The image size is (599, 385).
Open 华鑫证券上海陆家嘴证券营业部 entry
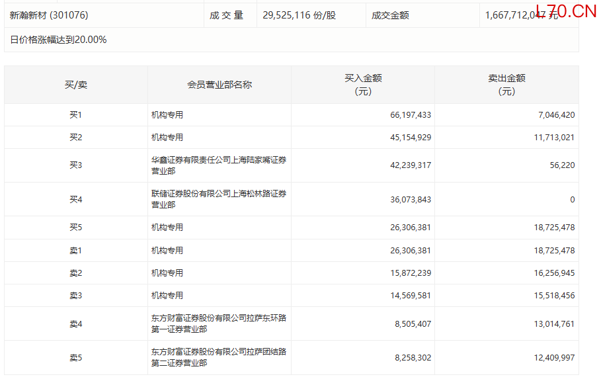coord(218,165)
